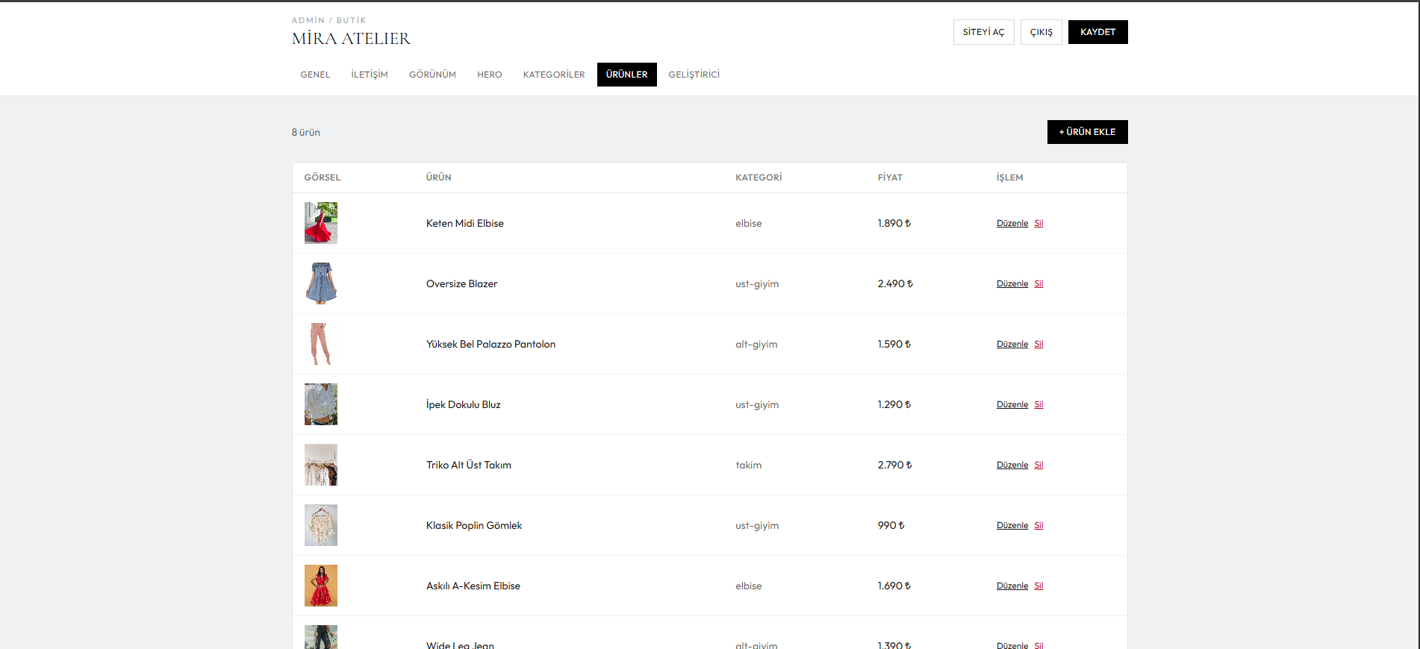The width and height of the screenshot is (1420, 649).
Task: Go to the GÖRÜNÜM tab
Action: [x=432, y=75]
